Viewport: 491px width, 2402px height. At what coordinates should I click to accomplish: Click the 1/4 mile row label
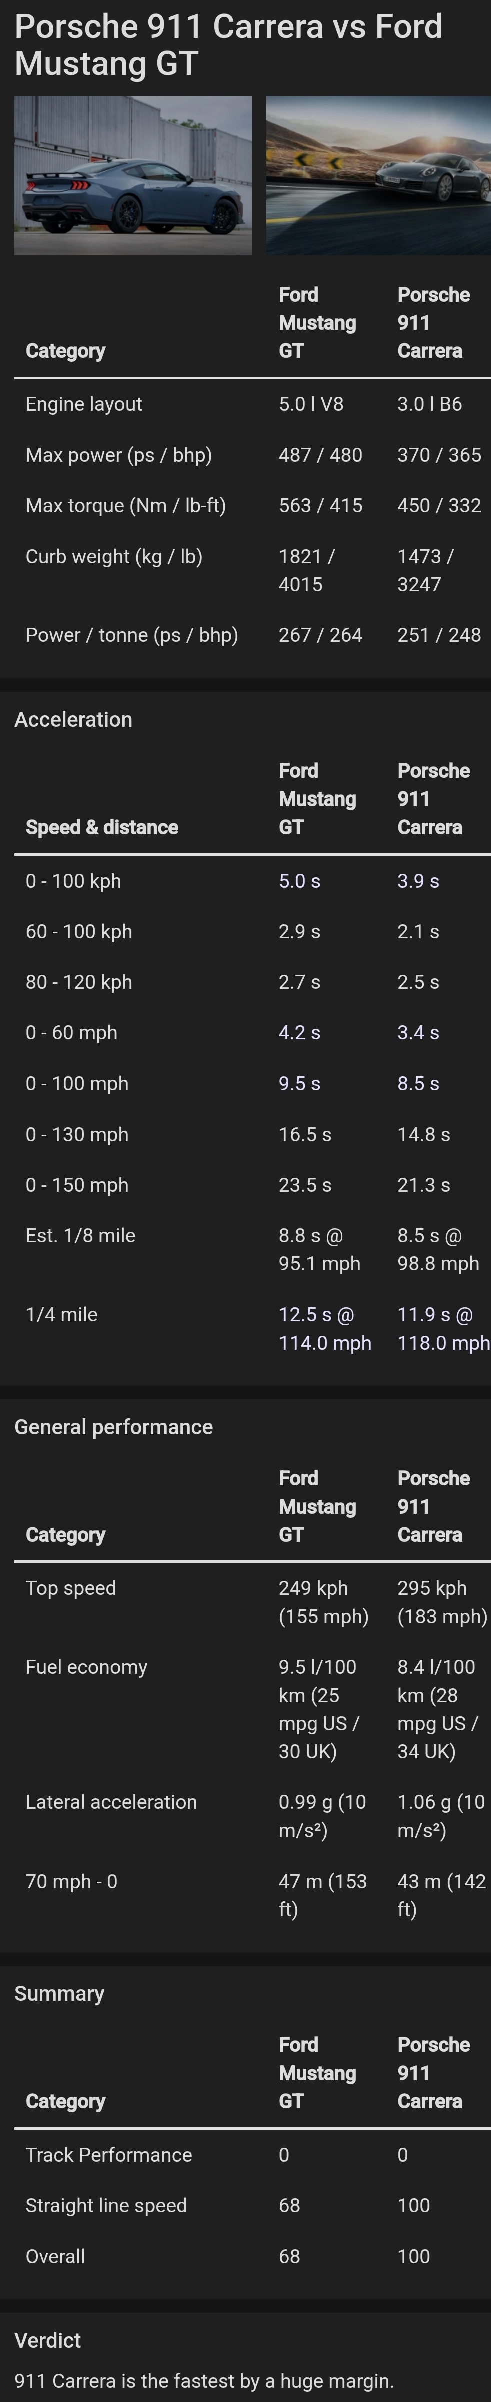61,1315
